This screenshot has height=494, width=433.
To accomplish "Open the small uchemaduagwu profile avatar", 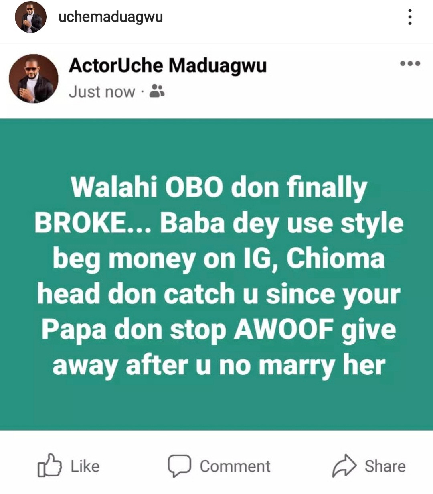I will (x=31, y=17).
